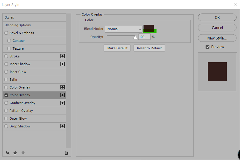Select the Outer Glow label
Screen dimensions: 240x160
(x=18, y=118)
